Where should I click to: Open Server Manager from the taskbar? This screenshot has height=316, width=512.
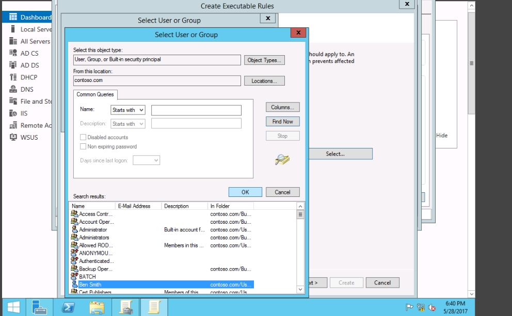pos(39,307)
